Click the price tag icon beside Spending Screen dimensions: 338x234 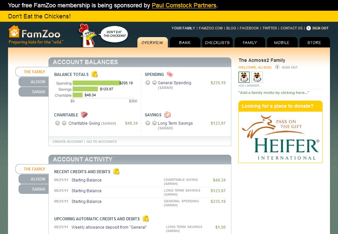click(170, 74)
